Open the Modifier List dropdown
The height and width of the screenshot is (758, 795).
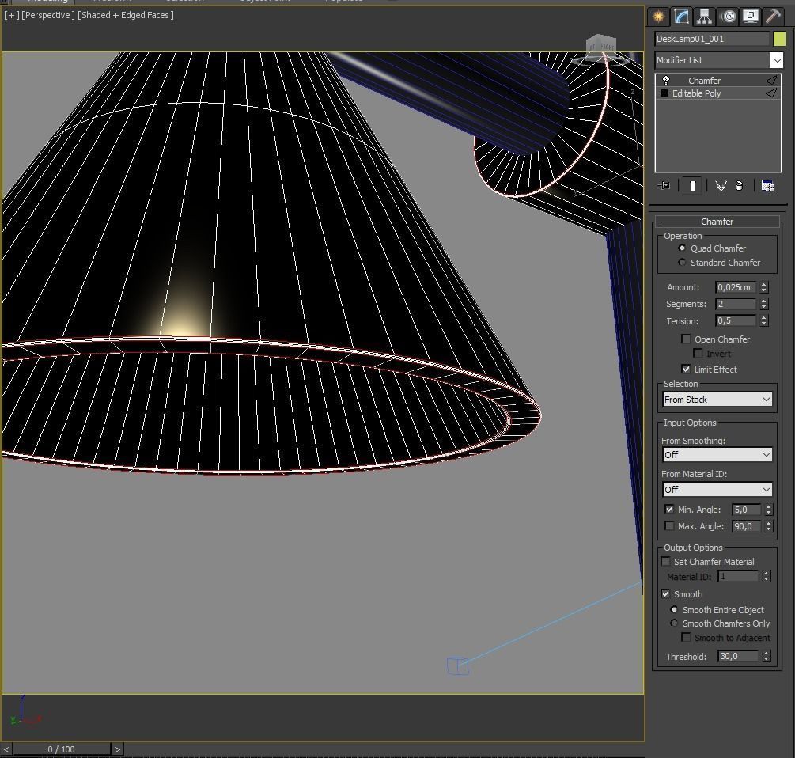[x=776, y=60]
